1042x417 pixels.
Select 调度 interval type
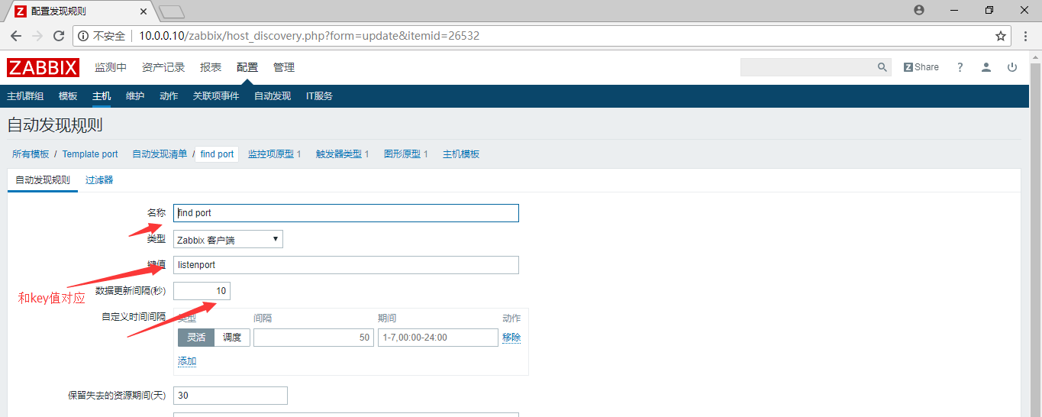pyautogui.click(x=232, y=338)
